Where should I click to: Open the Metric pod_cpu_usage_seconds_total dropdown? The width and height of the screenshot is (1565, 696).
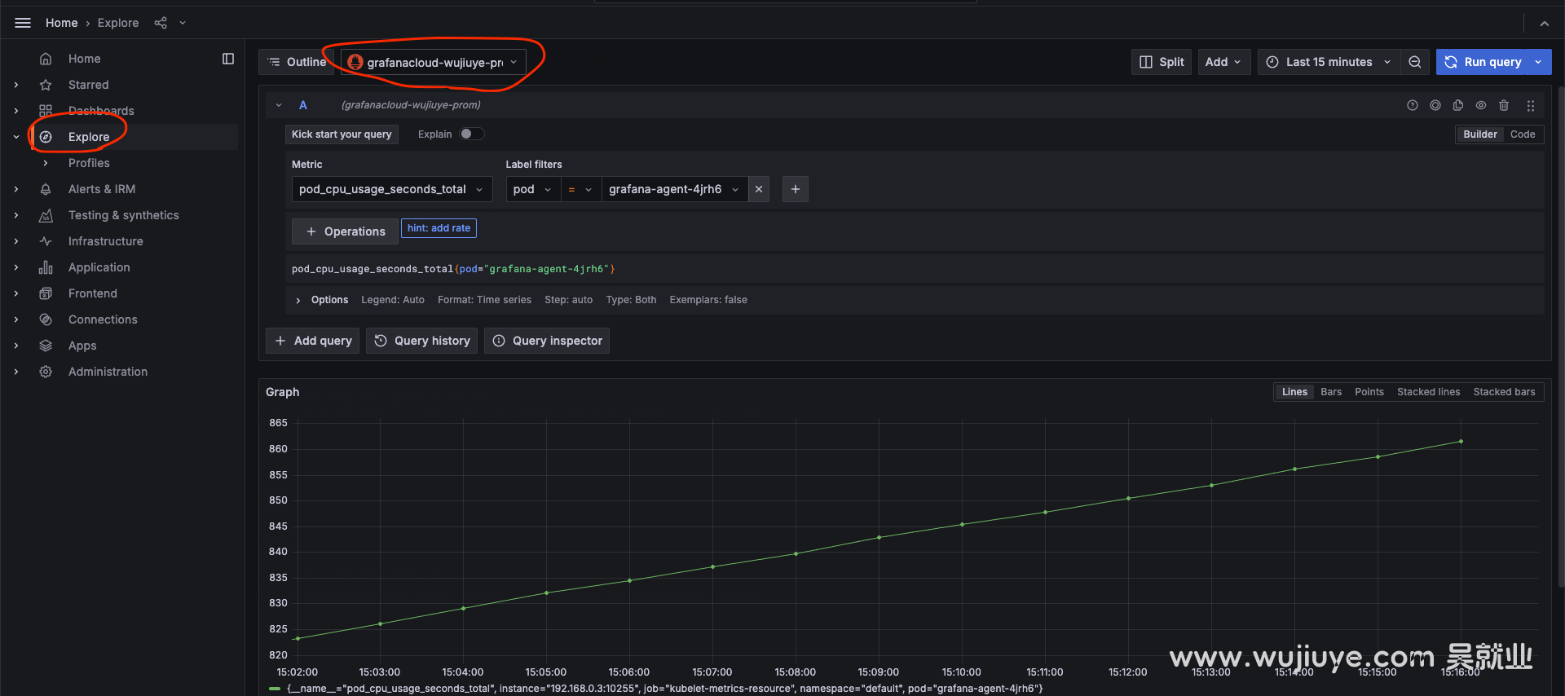[392, 189]
